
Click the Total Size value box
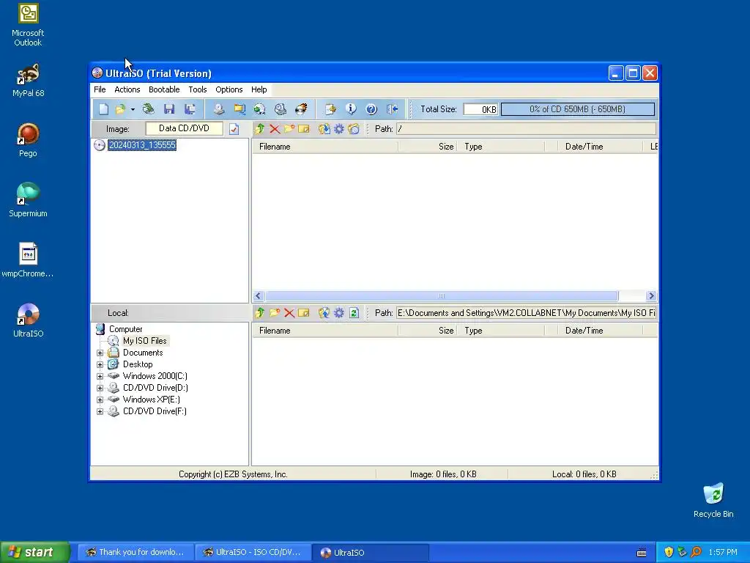(480, 109)
